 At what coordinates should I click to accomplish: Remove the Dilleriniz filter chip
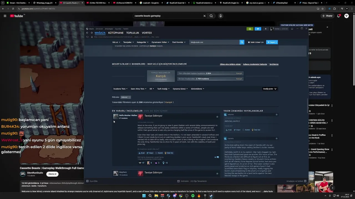(x=130, y=97)
